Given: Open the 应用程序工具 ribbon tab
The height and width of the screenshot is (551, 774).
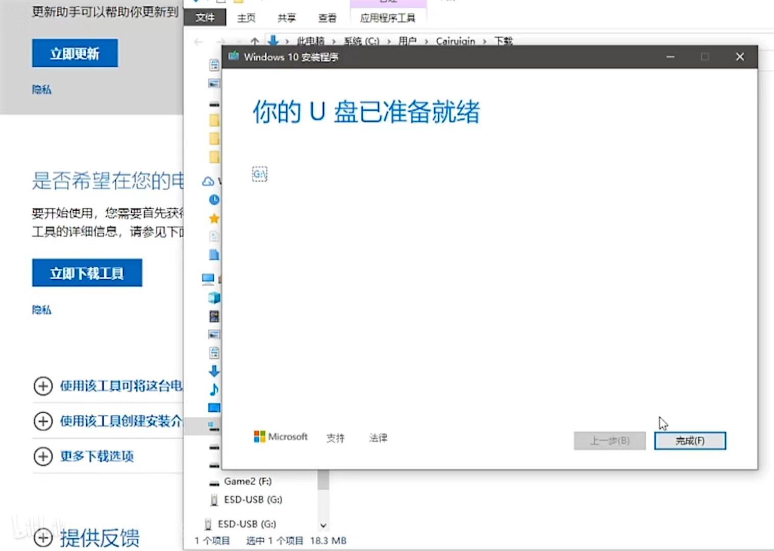Looking at the screenshot, I should tap(388, 18).
